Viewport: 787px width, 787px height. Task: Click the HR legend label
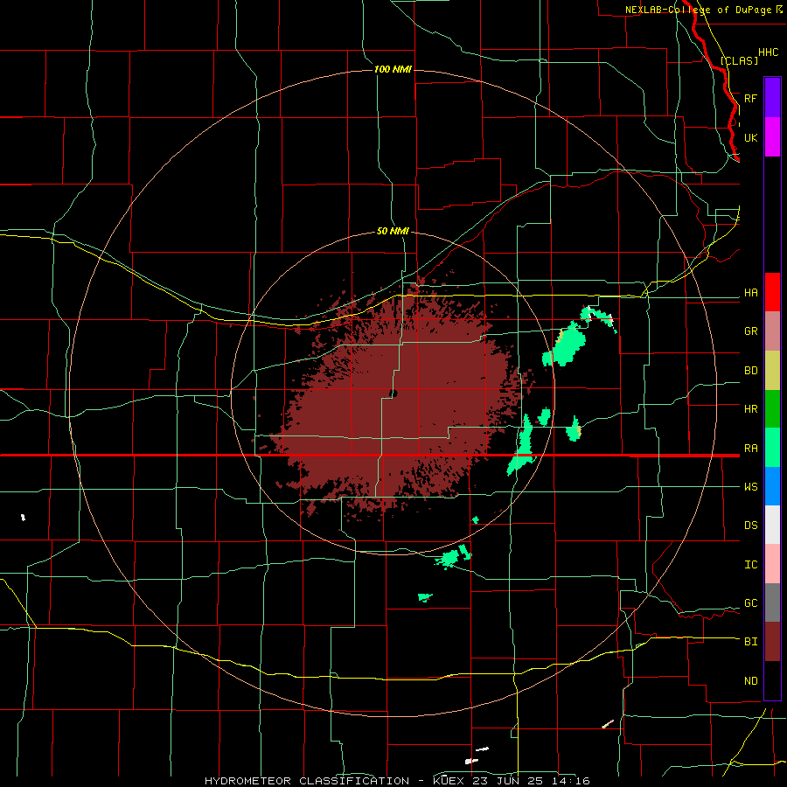(750, 409)
